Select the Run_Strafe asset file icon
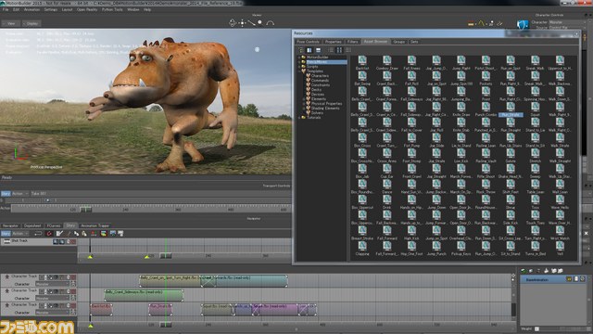 [x=511, y=107]
